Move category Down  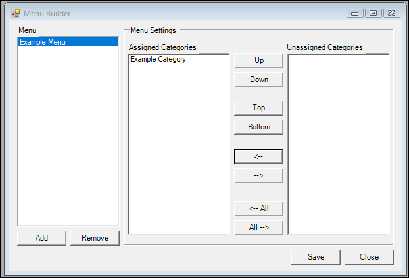pyautogui.click(x=258, y=80)
